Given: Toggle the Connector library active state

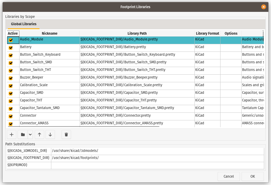Looking at the screenshot, I should tap(11, 115).
